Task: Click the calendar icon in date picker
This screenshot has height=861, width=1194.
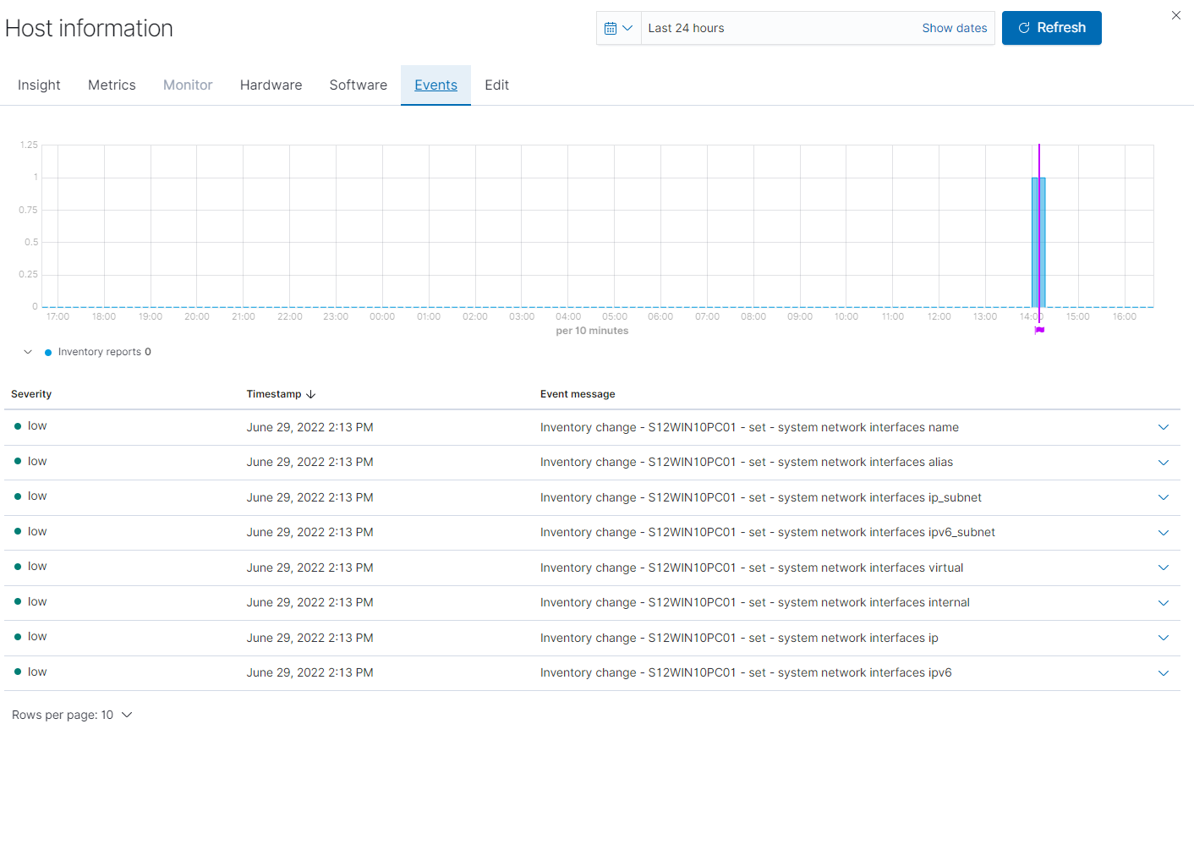Action: coord(611,28)
